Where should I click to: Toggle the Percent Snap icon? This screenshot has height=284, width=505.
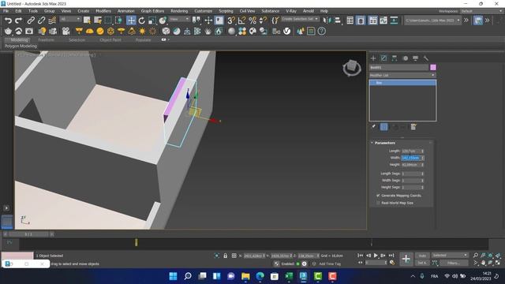click(x=252, y=21)
